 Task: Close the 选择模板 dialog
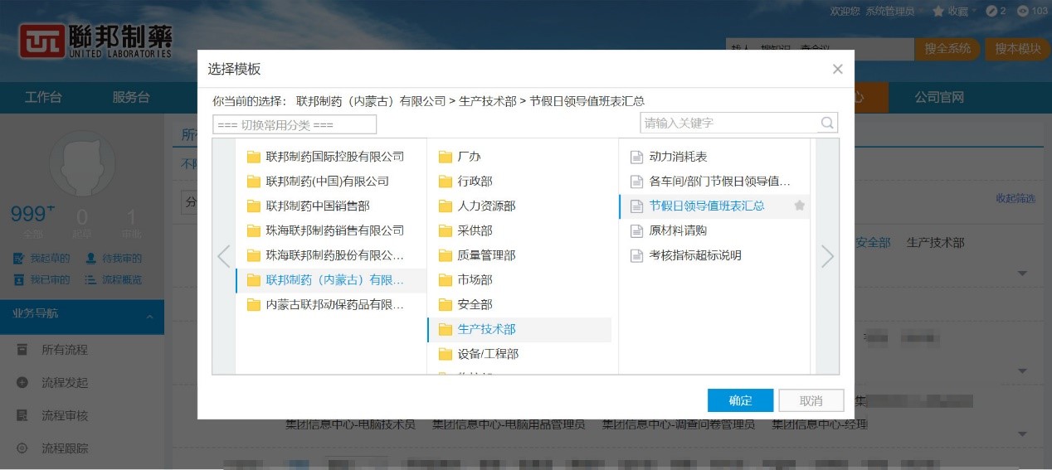click(x=837, y=69)
